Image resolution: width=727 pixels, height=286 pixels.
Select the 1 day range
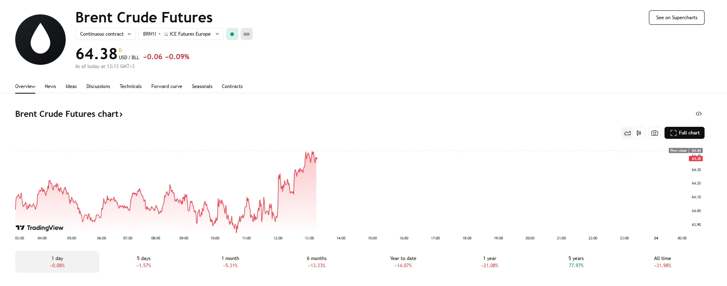(57, 262)
